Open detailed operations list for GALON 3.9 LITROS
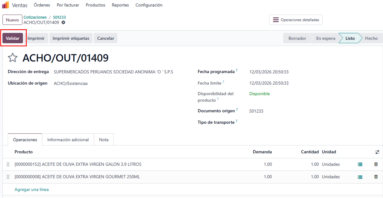This screenshot has height=198, width=383. [x=360, y=165]
